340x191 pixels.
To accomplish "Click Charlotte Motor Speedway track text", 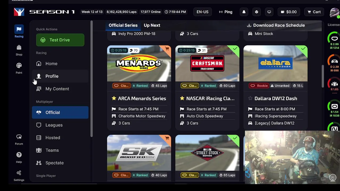I will (x=142, y=116).
